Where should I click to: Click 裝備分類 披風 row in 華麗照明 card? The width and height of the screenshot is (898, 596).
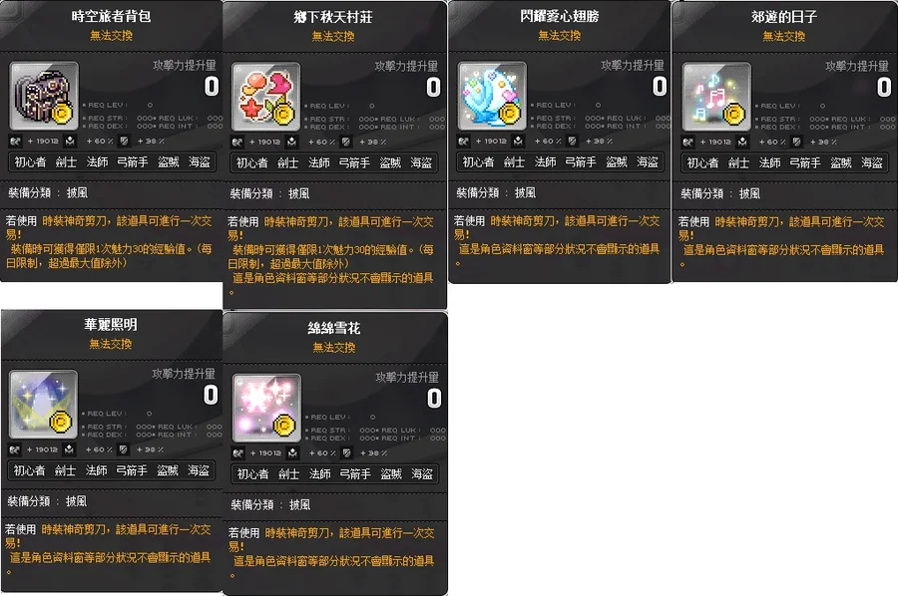click(x=48, y=501)
